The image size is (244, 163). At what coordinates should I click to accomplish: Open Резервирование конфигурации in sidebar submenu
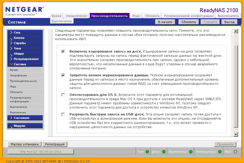point(25,100)
